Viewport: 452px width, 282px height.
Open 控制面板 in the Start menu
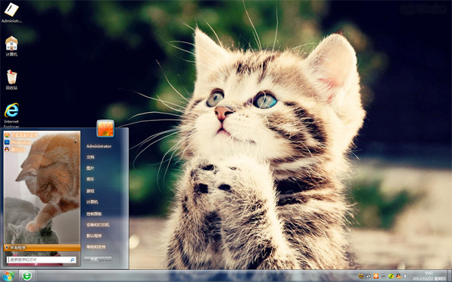pyautogui.click(x=94, y=214)
